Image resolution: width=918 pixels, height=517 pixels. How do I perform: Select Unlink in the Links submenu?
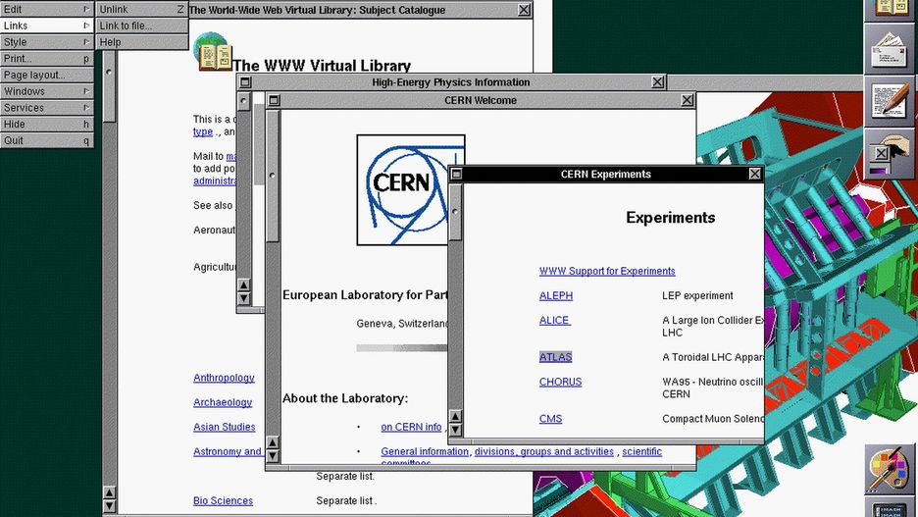tap(141, 9)
